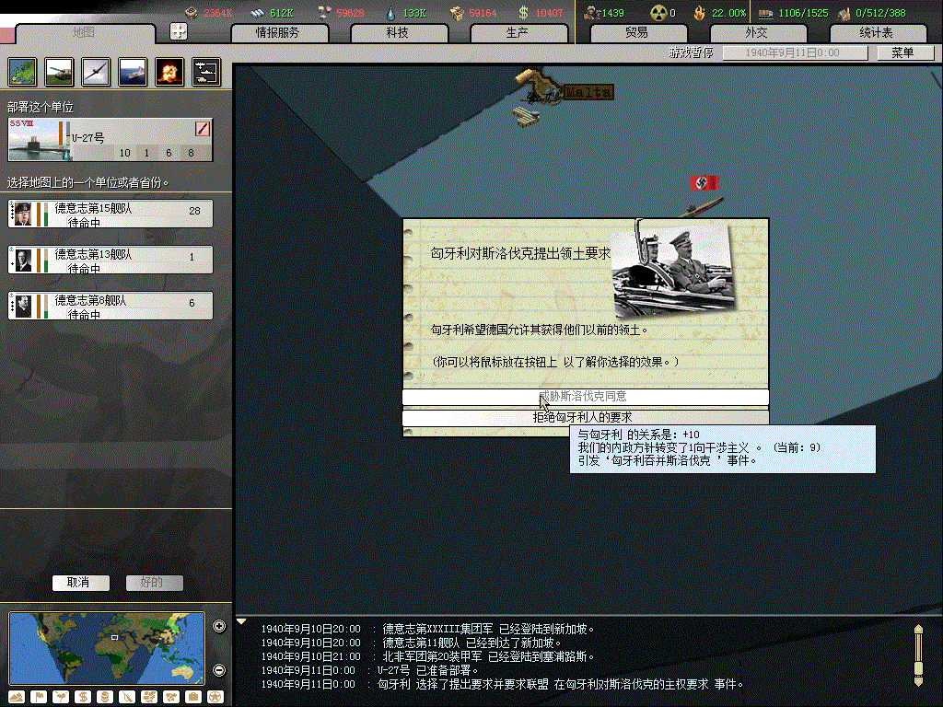Open the 统计表 statistics tab
The width and height of the screenshot is (943, 707).
pos(877,33)
